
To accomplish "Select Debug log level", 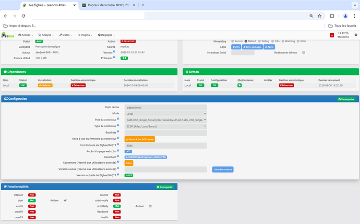I will pos(259,41).
